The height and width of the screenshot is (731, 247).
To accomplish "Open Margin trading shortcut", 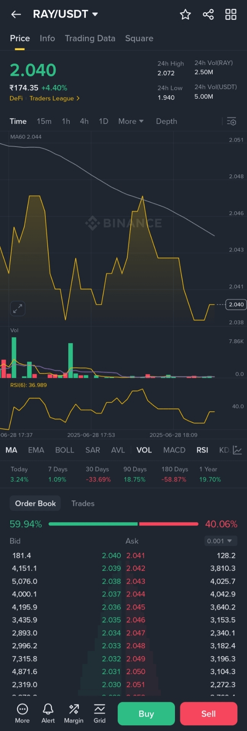I will pos(74,713).
